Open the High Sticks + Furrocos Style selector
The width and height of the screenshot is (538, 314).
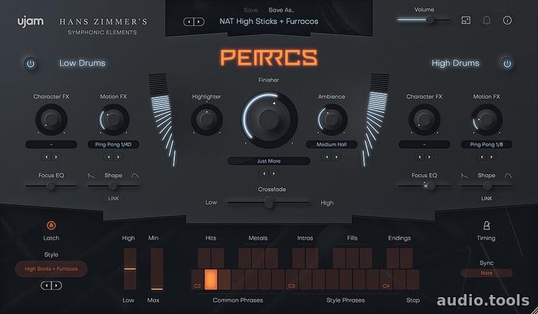click(x=51, y=269)
